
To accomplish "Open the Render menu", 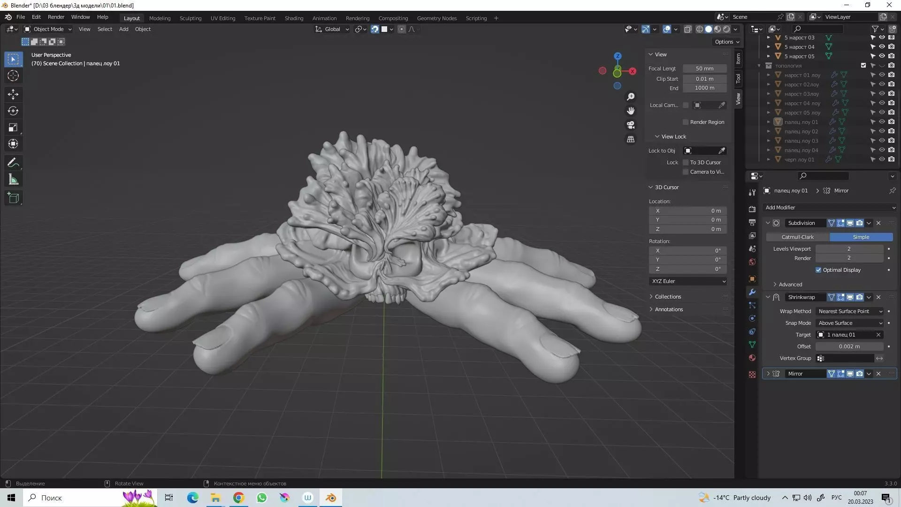I will (56, 17).
